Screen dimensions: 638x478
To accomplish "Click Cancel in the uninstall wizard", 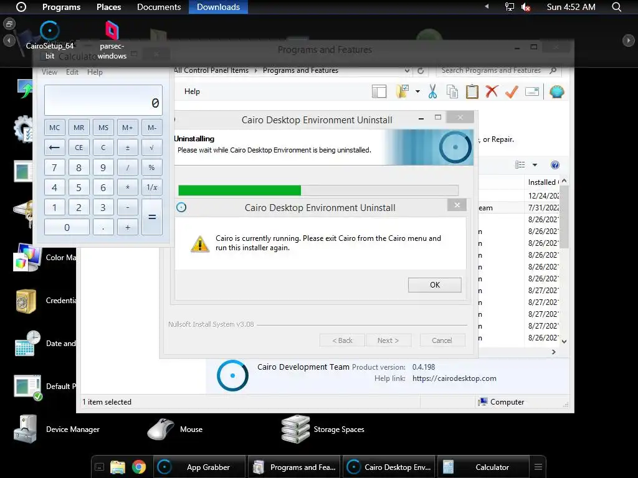I will [442, 340].
